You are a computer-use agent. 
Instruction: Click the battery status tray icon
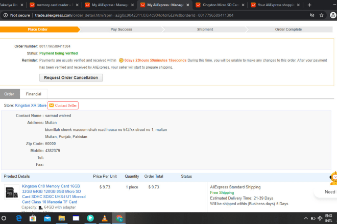tap(313, 218)
